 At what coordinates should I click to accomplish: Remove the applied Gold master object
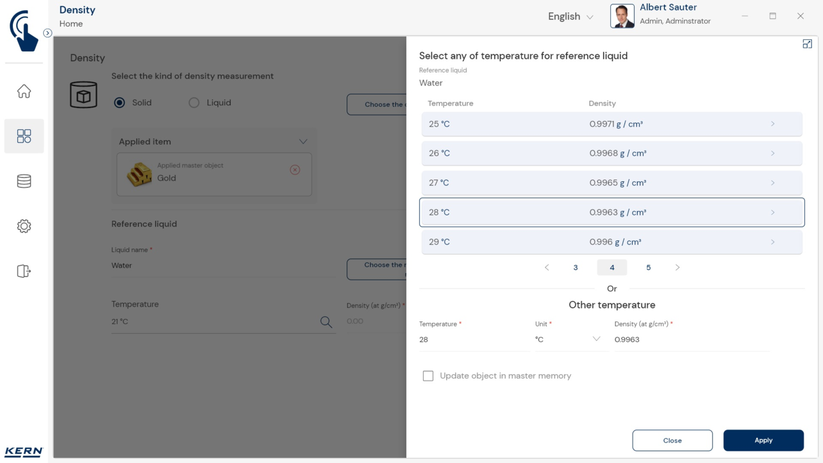coord(295,170)
